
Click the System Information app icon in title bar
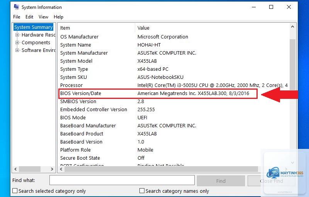[x=17, y=7]
